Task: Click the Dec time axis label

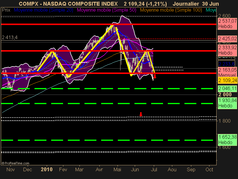Action: (27, 169)
